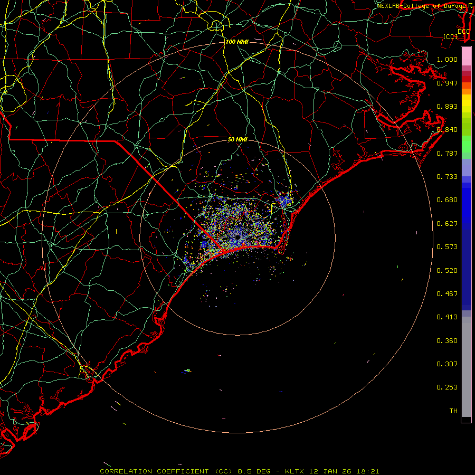Click the 0.893 legend value
The height and width of the screenshot is (475, 475).
pos(447,106)
